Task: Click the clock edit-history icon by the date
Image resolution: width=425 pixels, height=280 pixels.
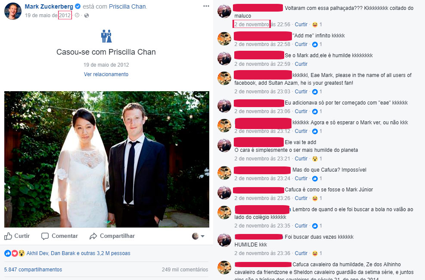Action: coord(77,15)
